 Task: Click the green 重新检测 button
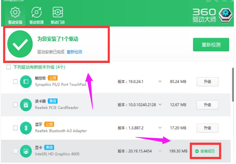tap(211, 45)
